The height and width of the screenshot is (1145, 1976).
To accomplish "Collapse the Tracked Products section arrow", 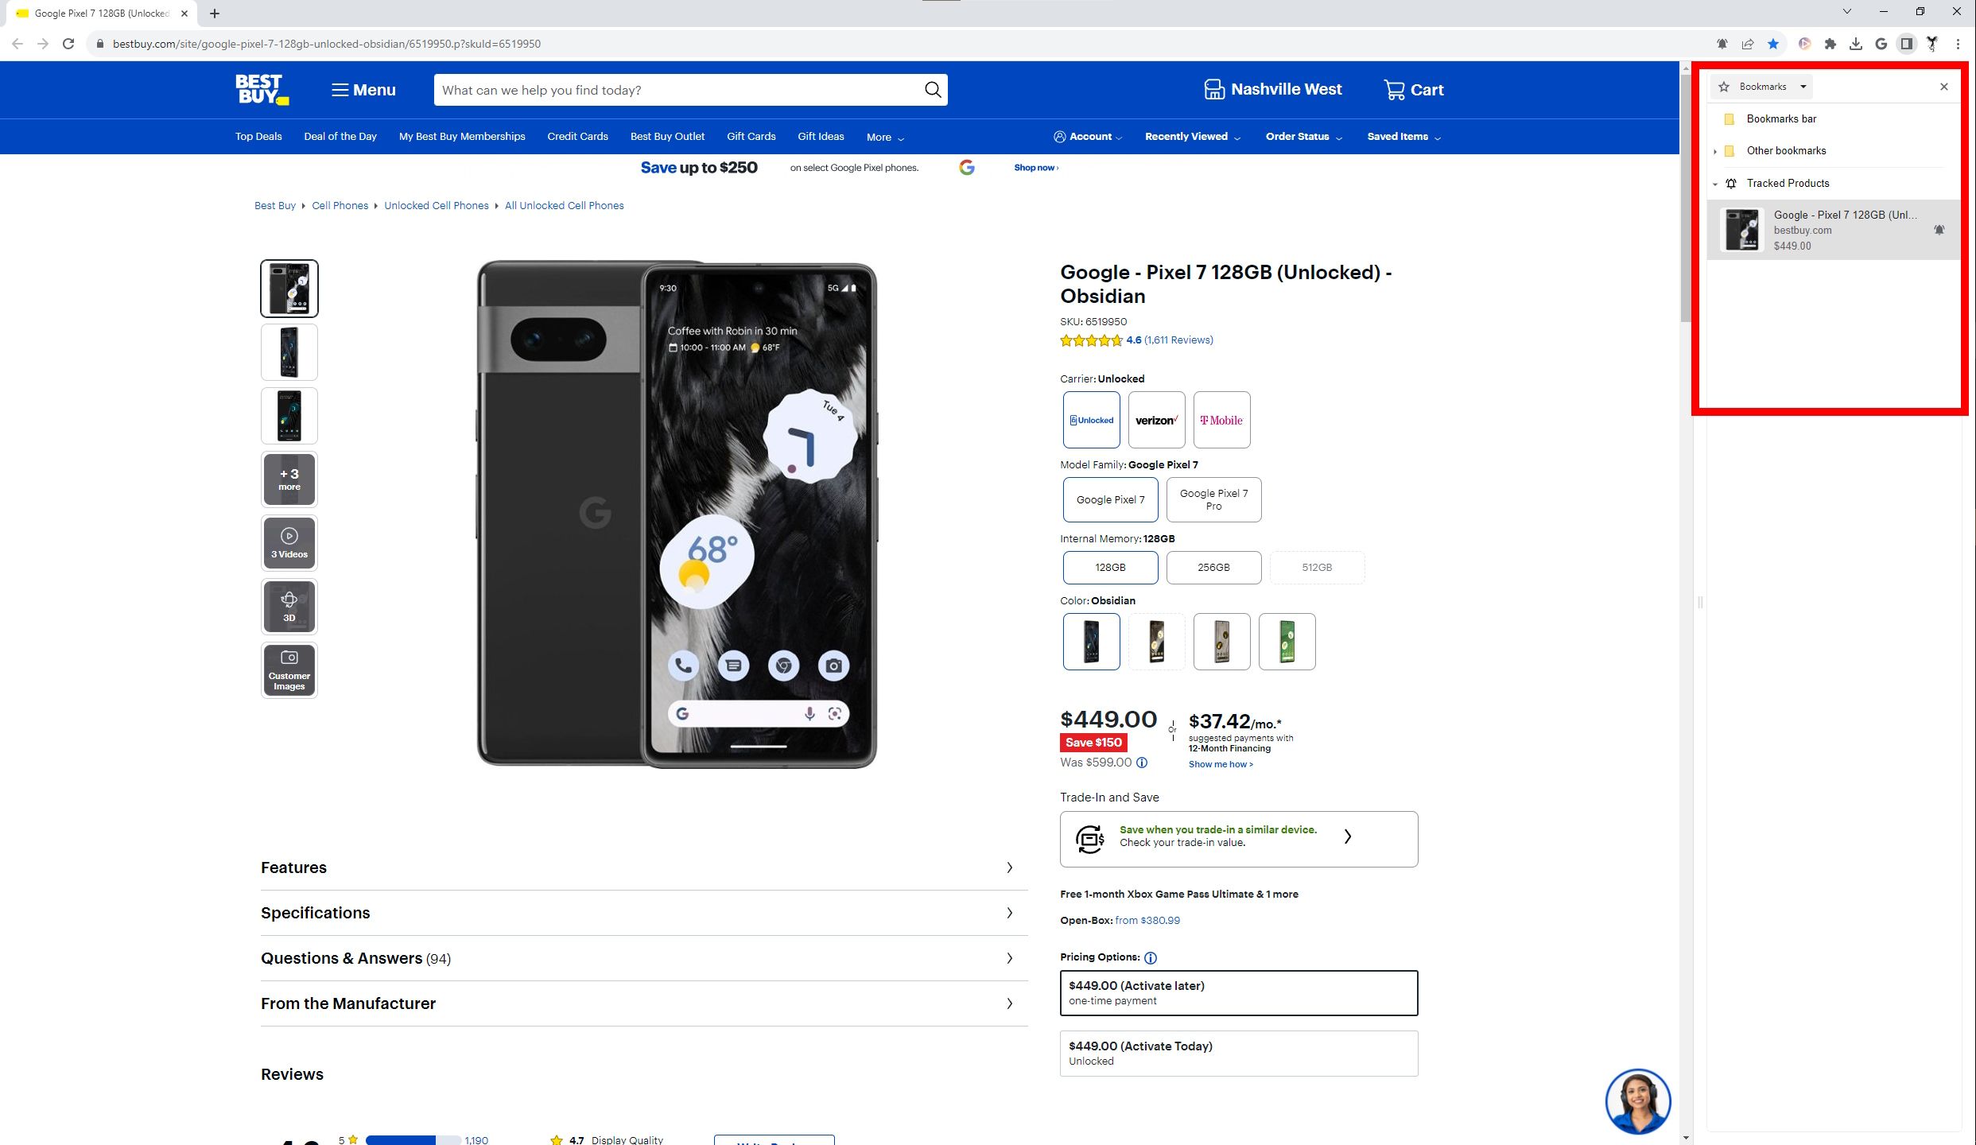I will pos(1715,184).
